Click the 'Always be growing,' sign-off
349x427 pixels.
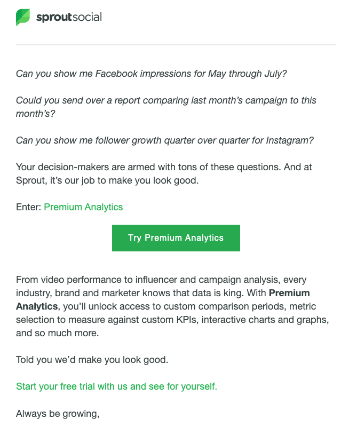[58, 413]
